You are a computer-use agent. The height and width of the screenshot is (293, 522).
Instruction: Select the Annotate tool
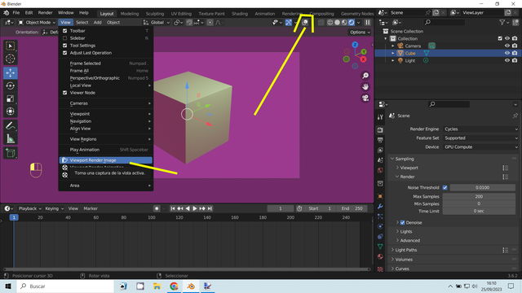[11, 126]
